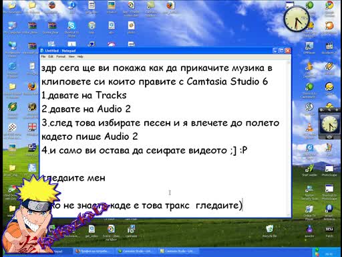This screenshot has height=257, width=342.
Task: Click the line starting "4.и само ви остава"
Action: click(x=144, y=151)
